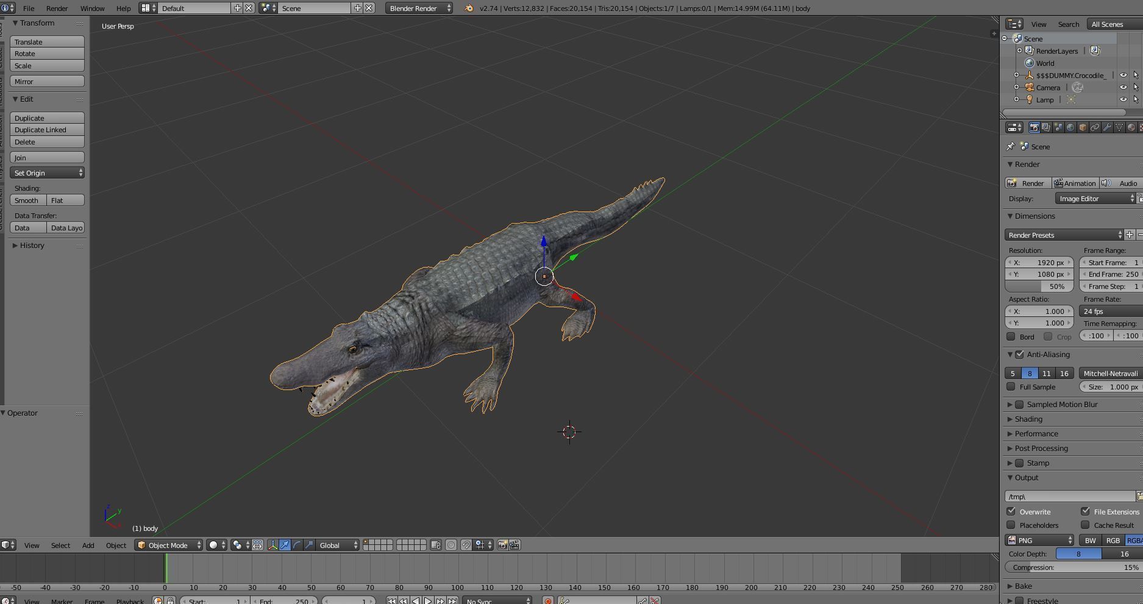Enable the Cache Result checkbox
1143x604 pixels.
1085,525
